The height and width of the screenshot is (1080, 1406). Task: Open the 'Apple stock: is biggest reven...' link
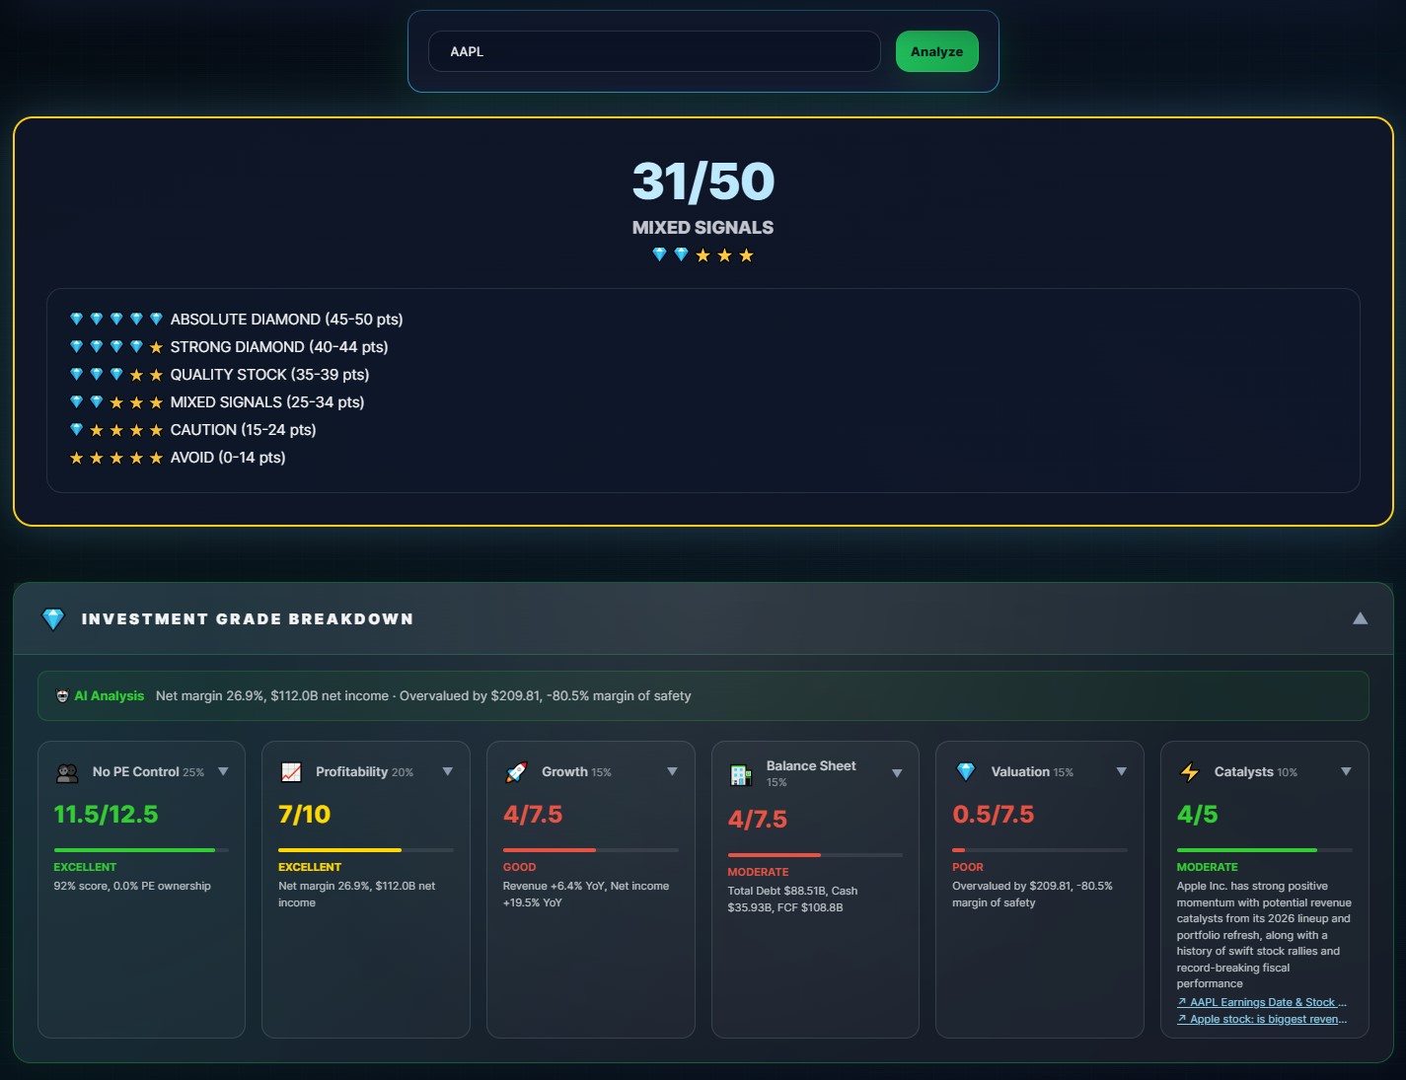click(1262, 1019)
